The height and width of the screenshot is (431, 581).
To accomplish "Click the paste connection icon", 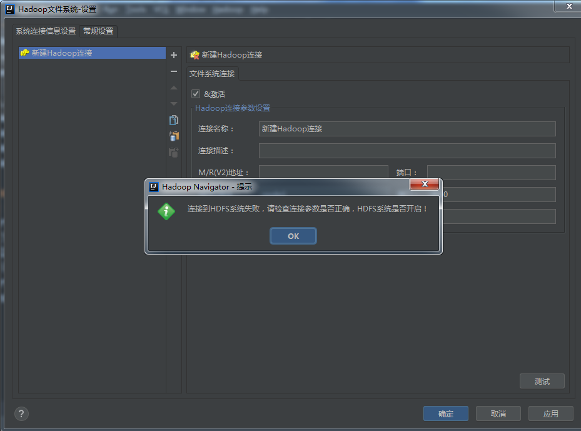I will [174, 136].
